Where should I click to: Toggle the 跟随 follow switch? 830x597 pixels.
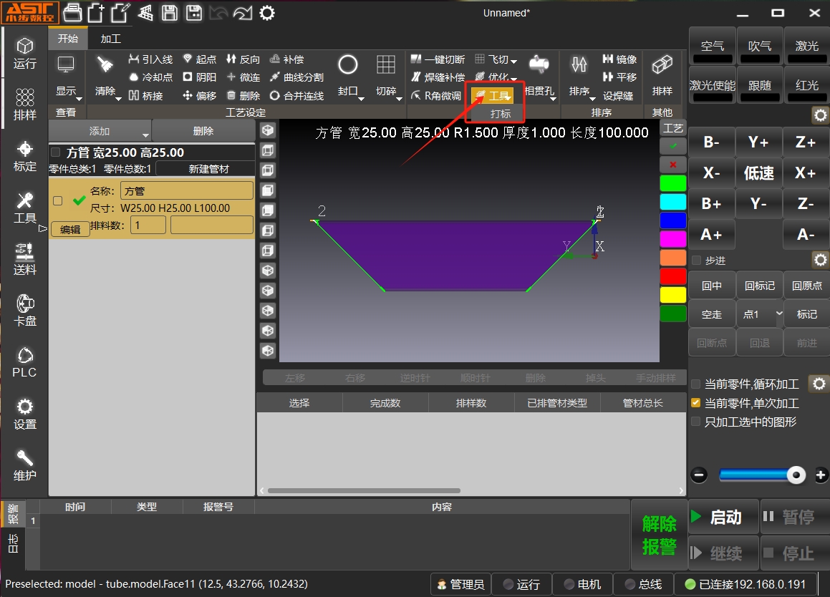click(x=760, y=85)
